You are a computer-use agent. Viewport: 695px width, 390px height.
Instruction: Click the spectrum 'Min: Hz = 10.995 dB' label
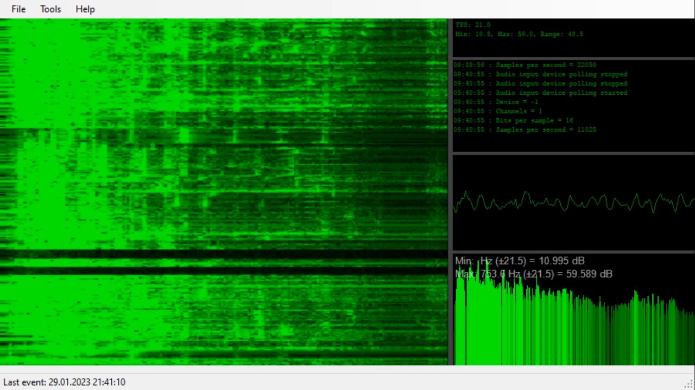point(520,261)
